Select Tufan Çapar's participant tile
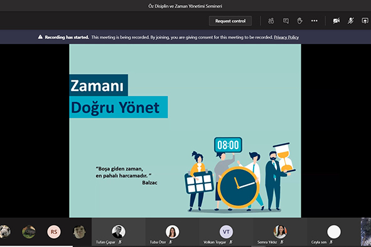This screenshot has height=247, width=371. point(118,232)
